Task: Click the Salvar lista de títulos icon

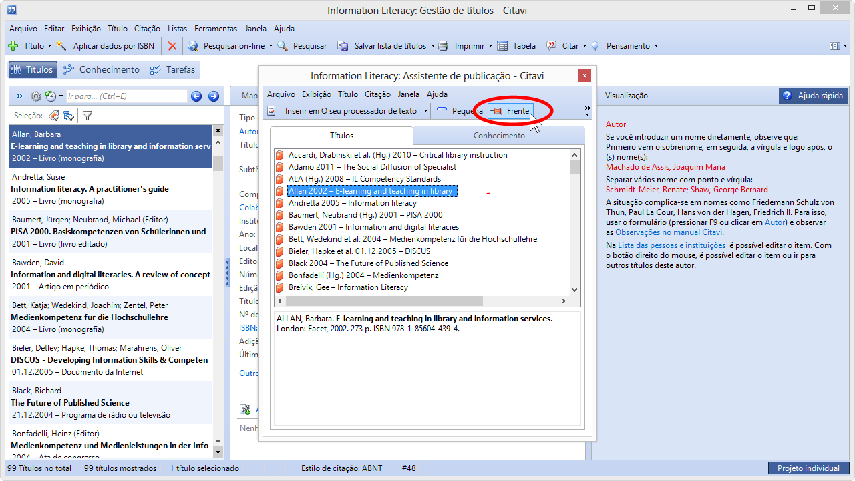Action: point(343,46)
